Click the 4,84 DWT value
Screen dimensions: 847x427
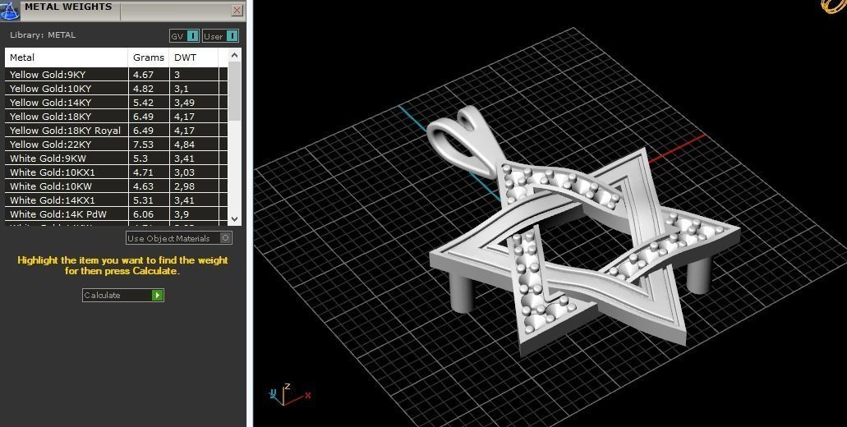pyautogui.click(x=184, y=145)
